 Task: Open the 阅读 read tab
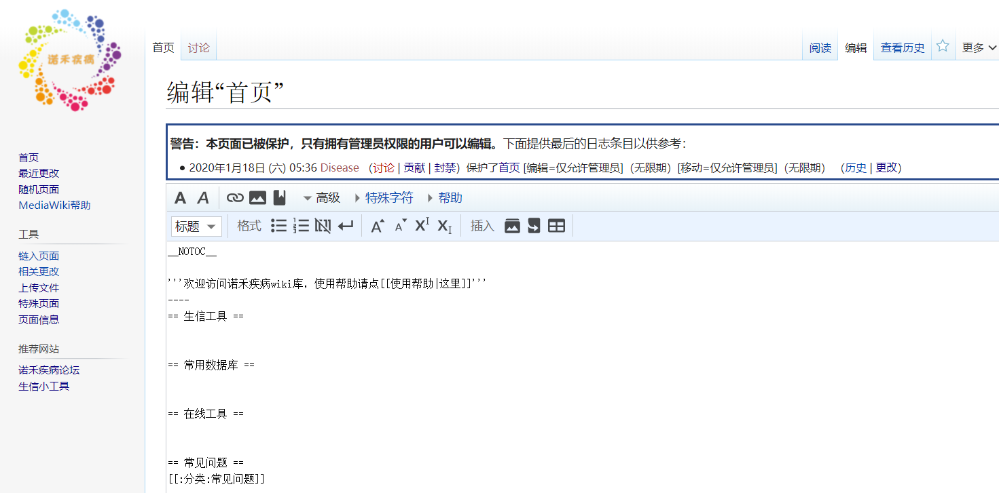[x=820, y=47]
